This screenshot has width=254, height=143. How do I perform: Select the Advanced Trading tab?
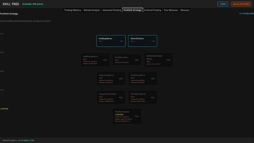pos(112,10)
